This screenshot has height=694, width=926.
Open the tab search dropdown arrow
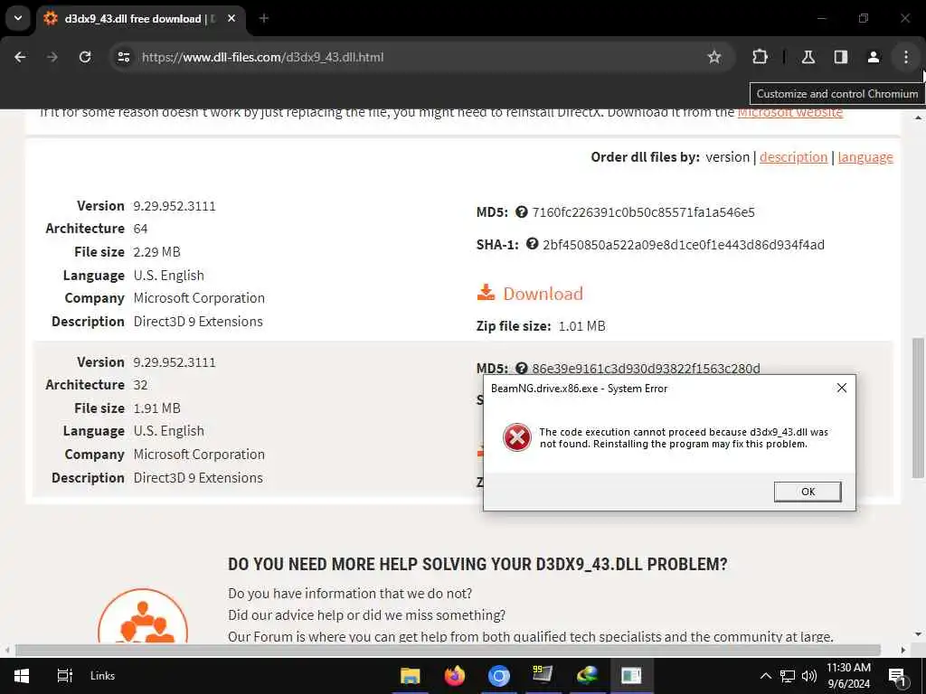(x=18, y=18)
